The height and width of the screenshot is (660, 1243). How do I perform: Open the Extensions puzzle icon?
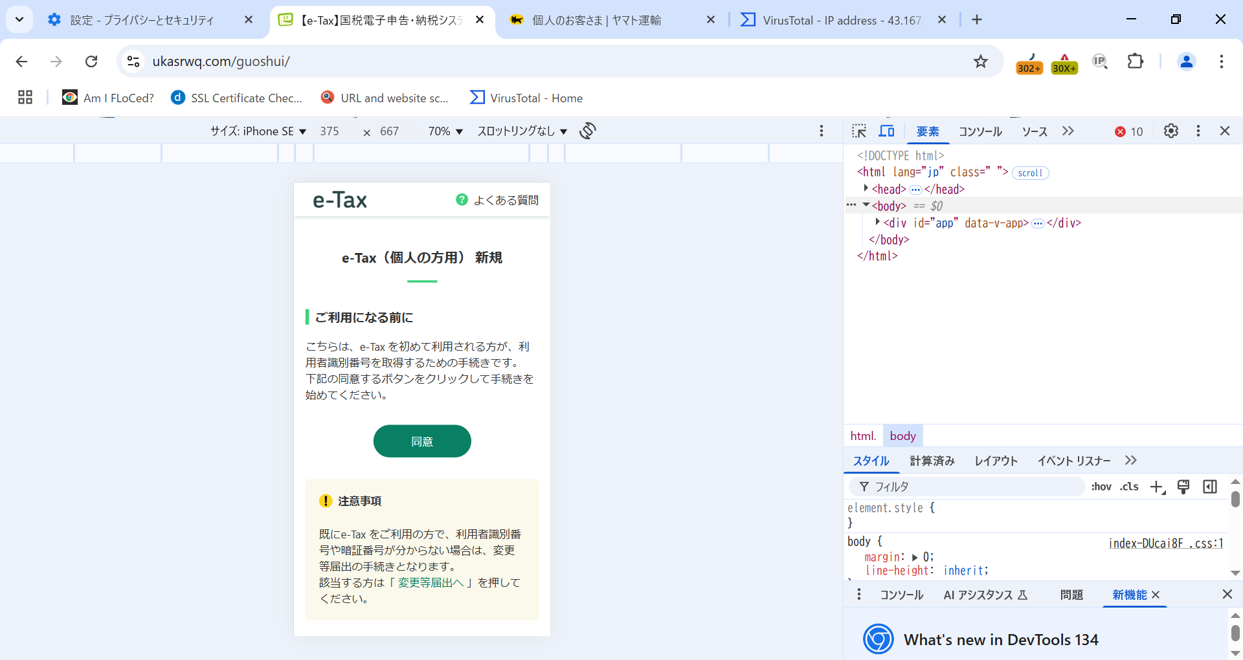tap(1136, 61)
